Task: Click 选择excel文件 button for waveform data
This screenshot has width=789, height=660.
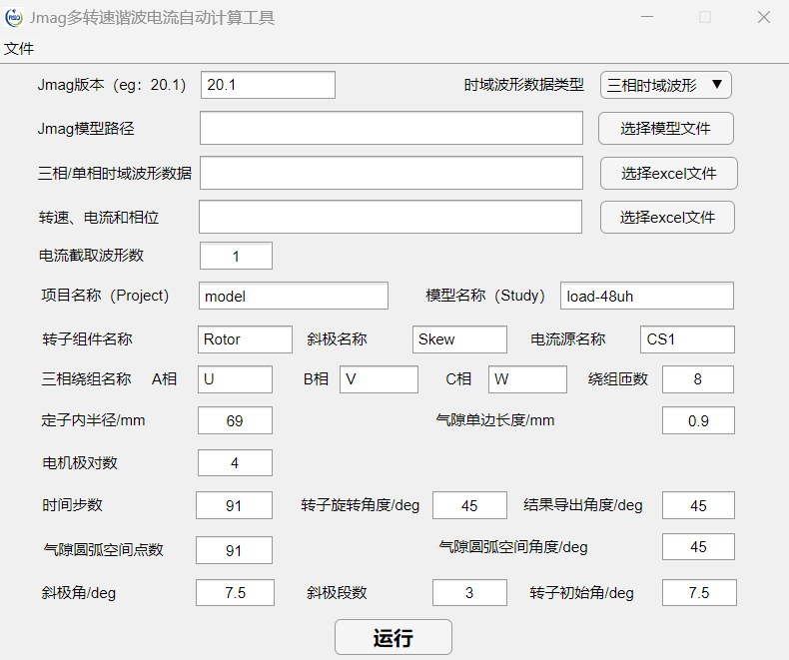Action: pyautogui.click(x=668, y=173)
